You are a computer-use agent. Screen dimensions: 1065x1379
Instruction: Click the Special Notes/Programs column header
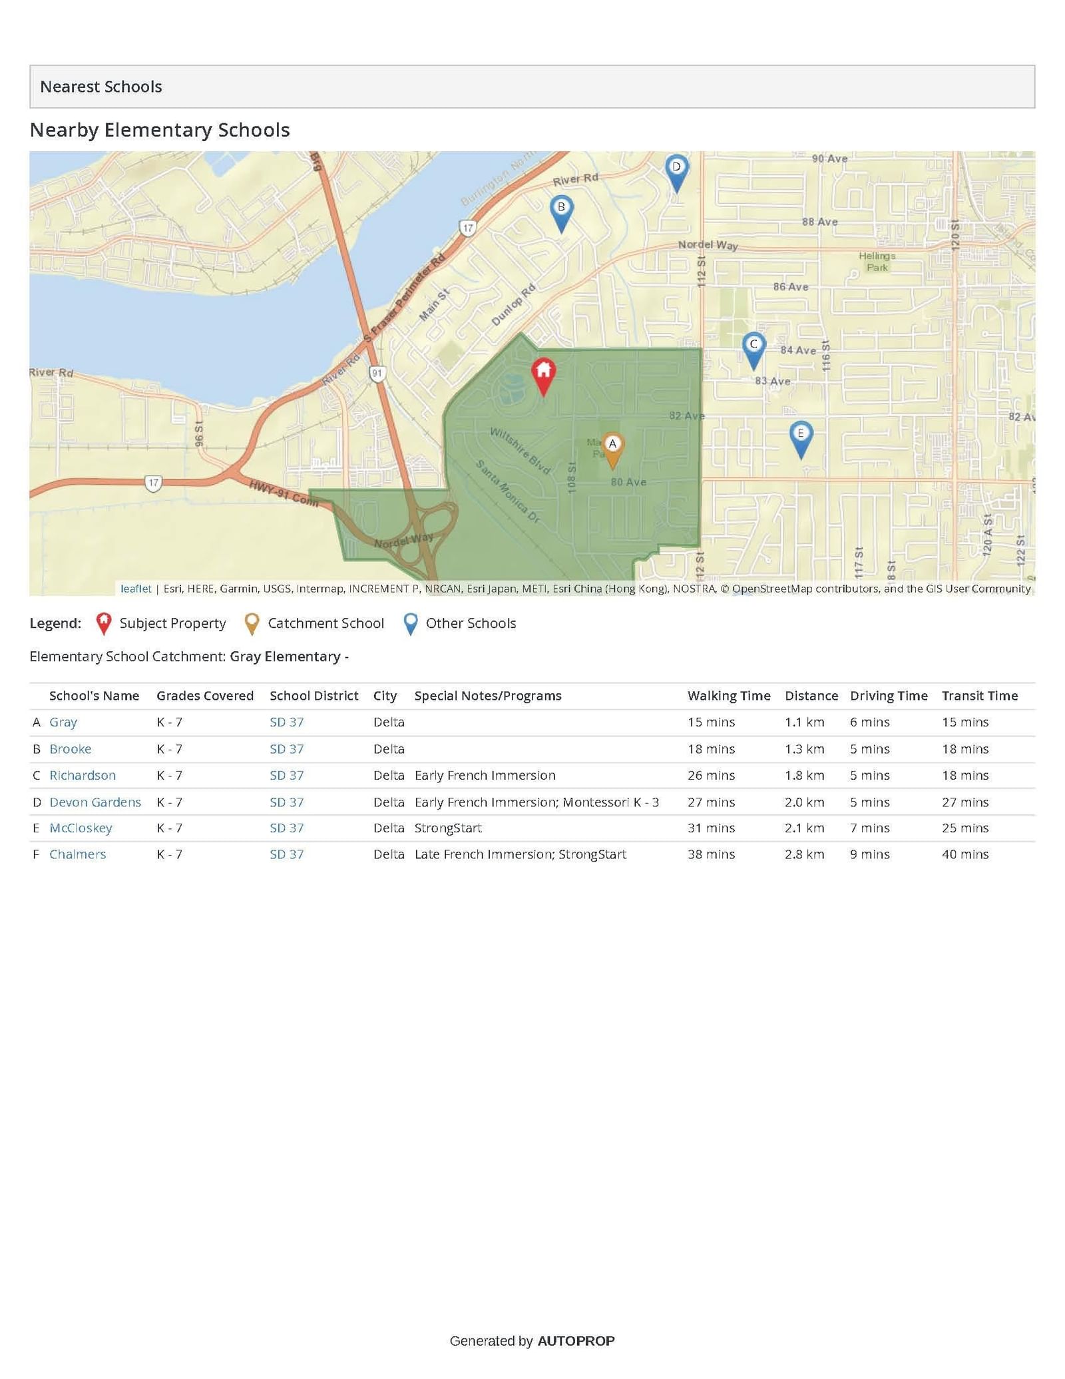[x=488, y=696]
